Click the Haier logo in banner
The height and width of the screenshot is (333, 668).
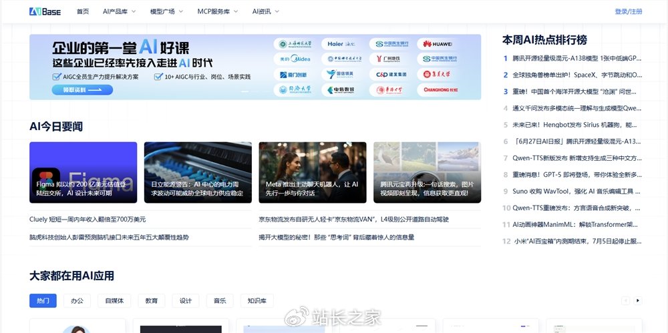coord(343,44)
